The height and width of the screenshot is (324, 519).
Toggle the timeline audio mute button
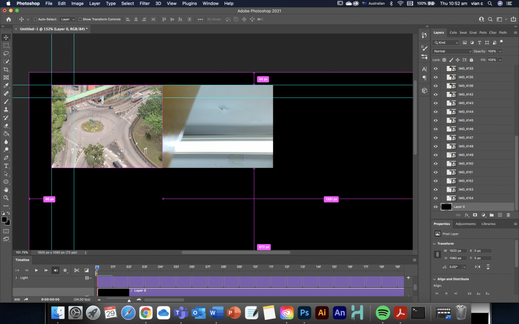(56, 270)
